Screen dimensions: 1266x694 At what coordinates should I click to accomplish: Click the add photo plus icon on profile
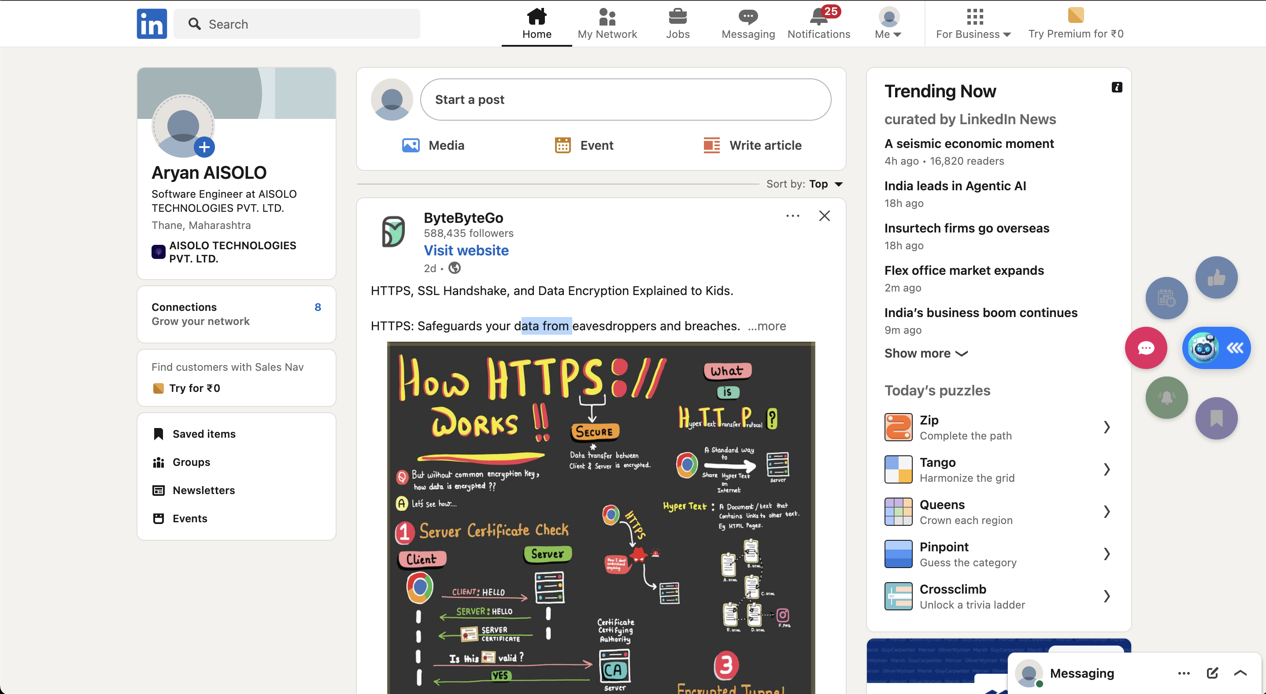coord(204,147)
